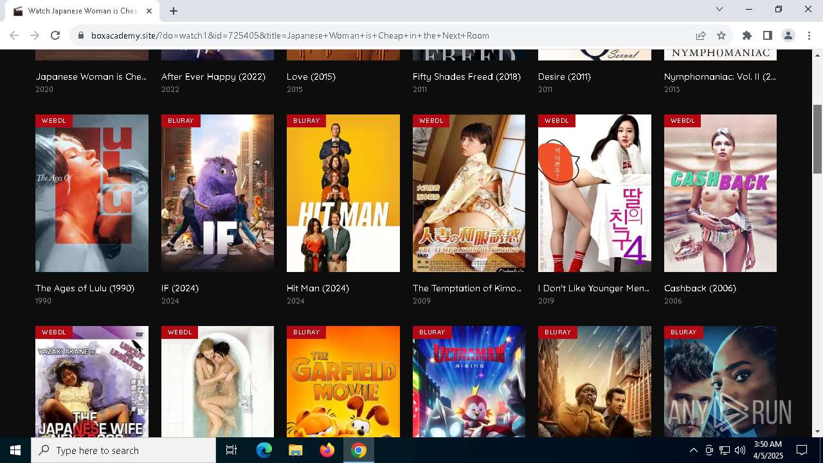
Task: Open the Desire (2011) title link
Action: click(x=565, y=77)
